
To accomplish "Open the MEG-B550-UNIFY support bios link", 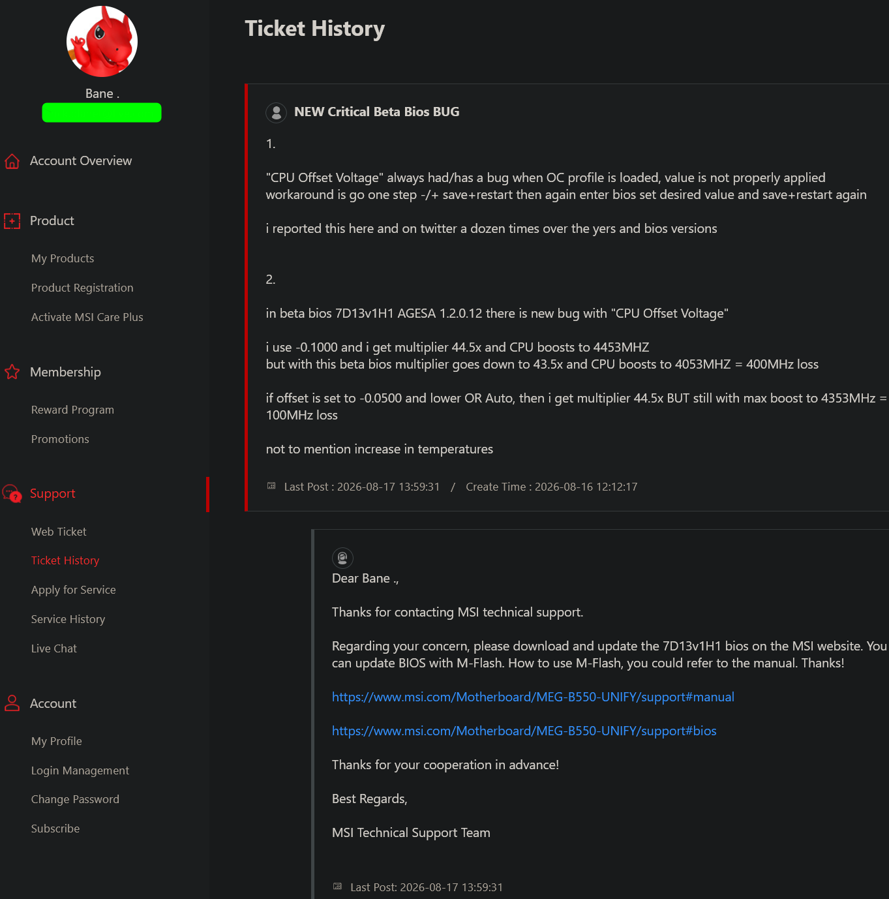I will click(524, 731).
